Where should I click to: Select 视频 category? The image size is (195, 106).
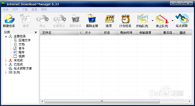coord(21,56)
